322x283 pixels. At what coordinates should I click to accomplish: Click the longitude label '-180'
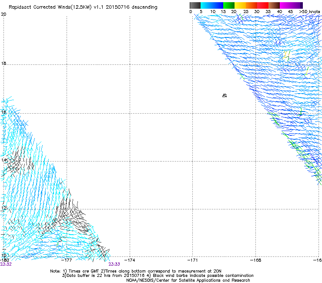[5, 260]
